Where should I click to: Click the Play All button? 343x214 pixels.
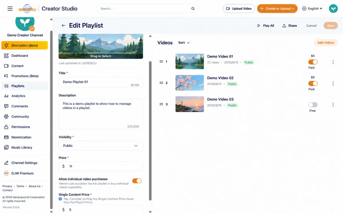[x=266, y=26]
